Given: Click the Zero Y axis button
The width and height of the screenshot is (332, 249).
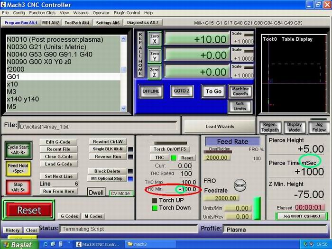Looking at the screenshot, I should [155, 55].
